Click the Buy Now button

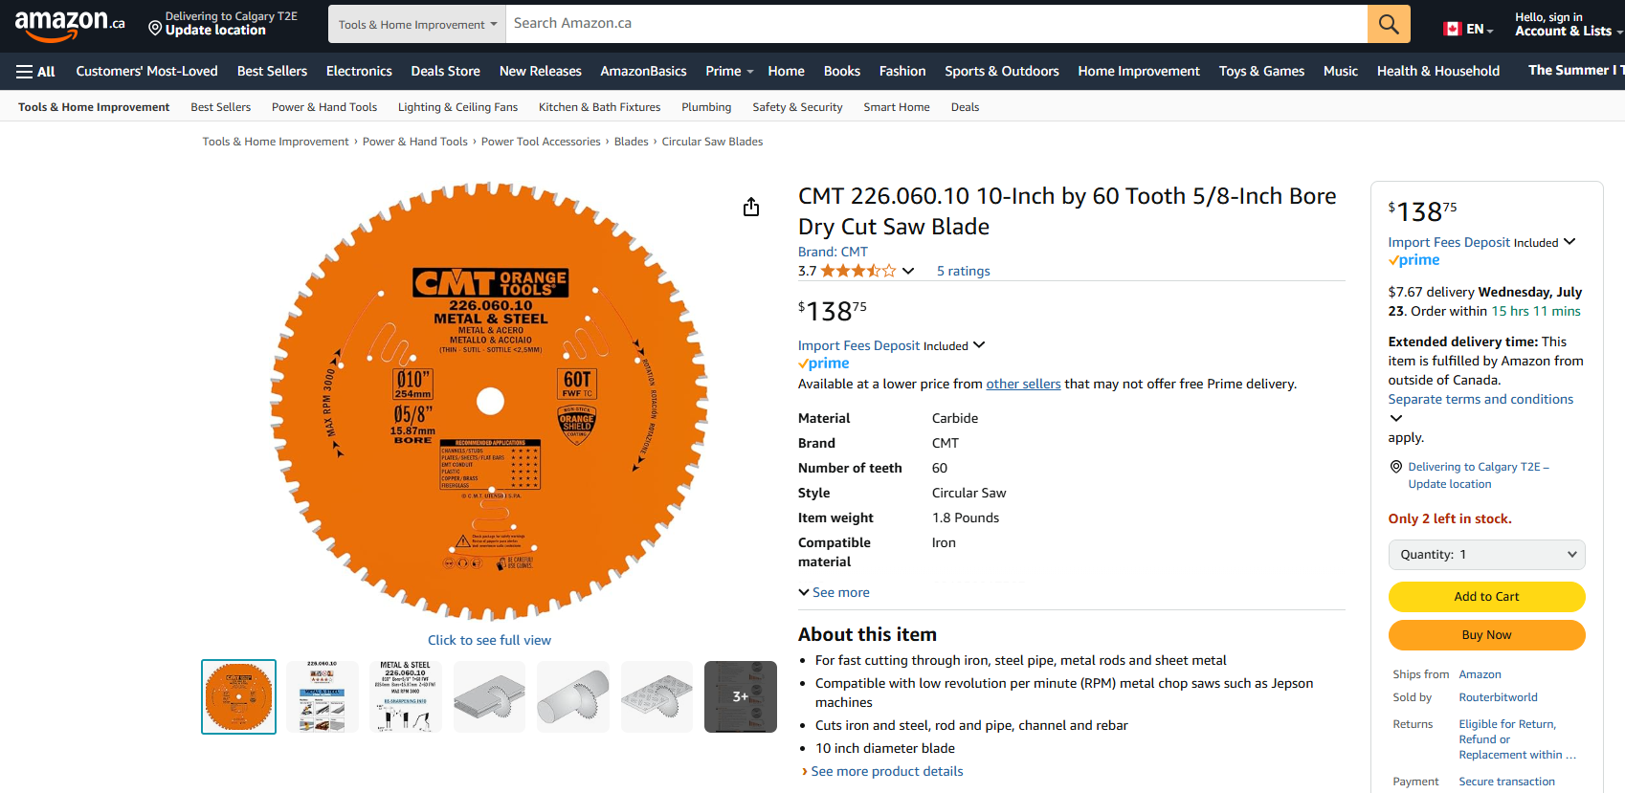point(1486,635)
